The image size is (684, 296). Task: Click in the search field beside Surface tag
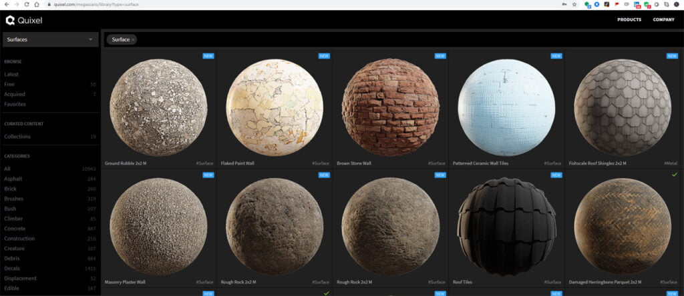409,39
